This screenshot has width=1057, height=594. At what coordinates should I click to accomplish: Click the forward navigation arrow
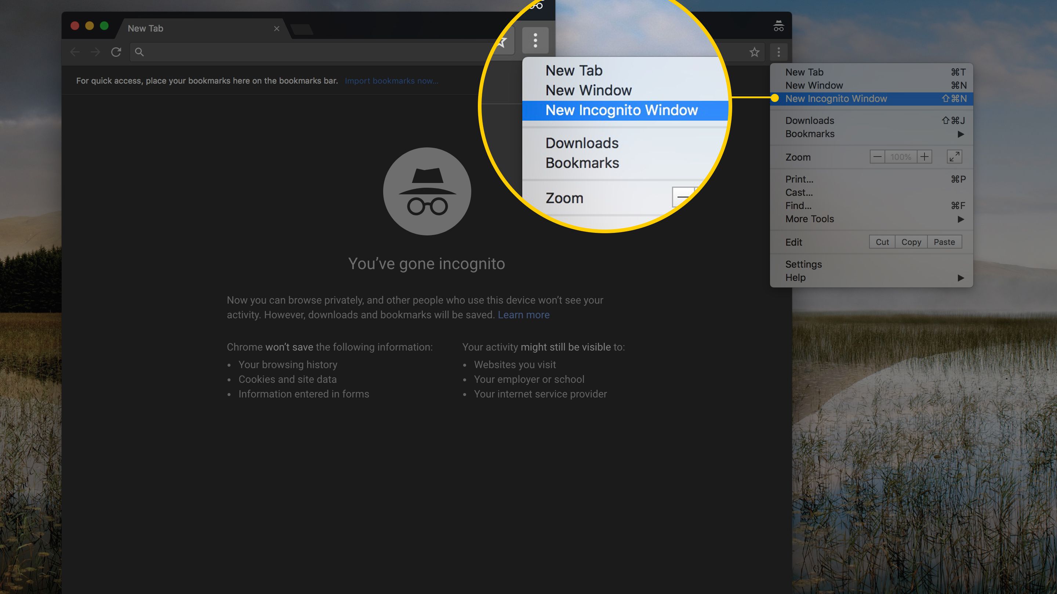95,52
